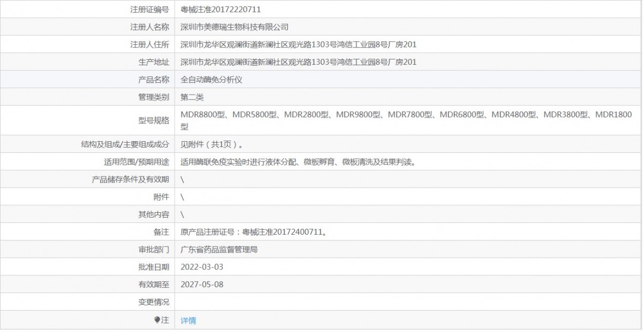Click the 生产地址 label

(154, 62)
